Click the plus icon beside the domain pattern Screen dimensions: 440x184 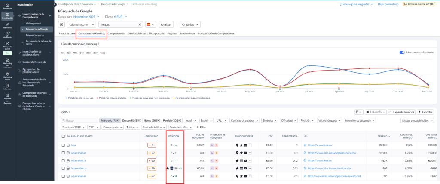pyautogui.click(x=61, y=24)
